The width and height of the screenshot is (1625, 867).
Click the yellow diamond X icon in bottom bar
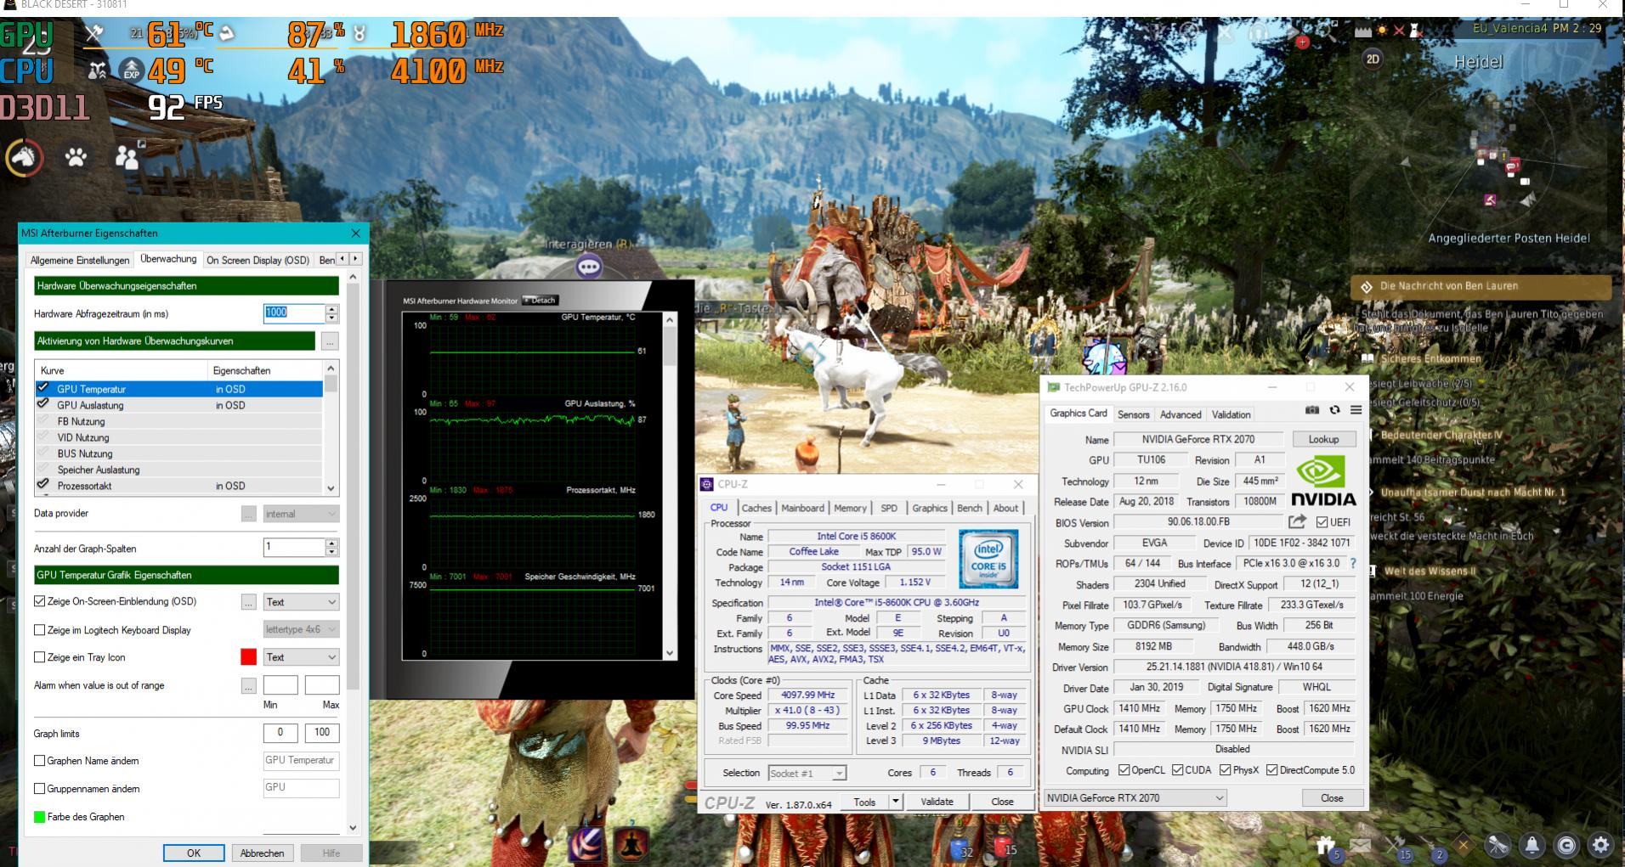coord(1464,845)
